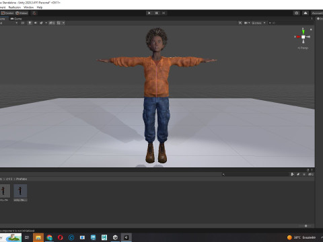Toggle hidden objects visibility count icon
This screenshot has width=323, height=242.
(x=52, y=23)
